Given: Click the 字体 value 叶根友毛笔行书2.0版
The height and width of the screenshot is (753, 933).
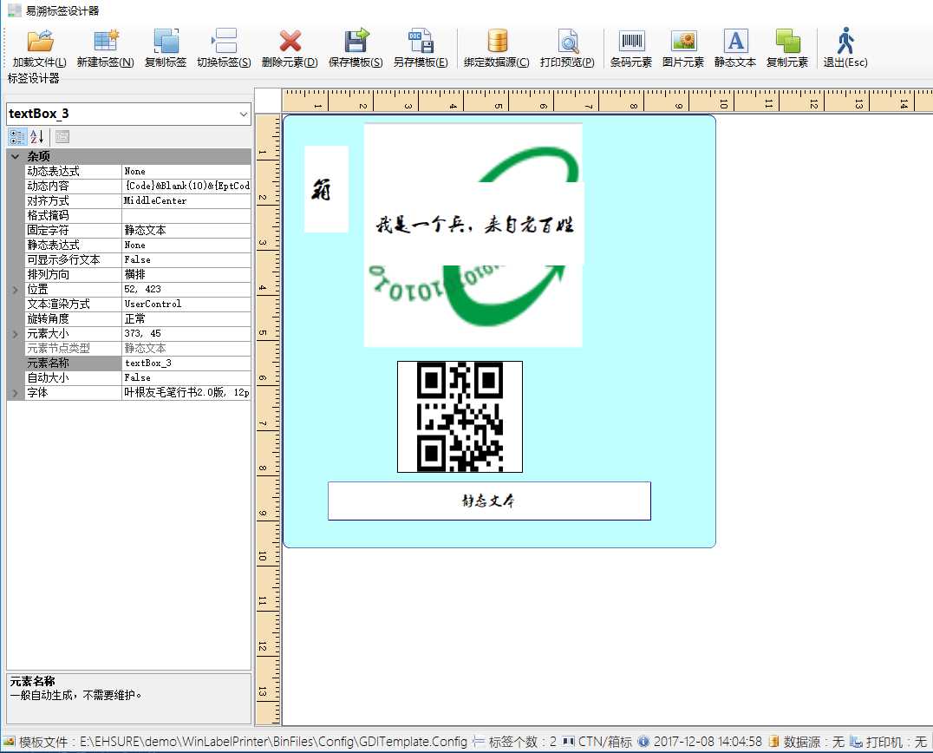Looking at the screenshot, I should 186,393.
